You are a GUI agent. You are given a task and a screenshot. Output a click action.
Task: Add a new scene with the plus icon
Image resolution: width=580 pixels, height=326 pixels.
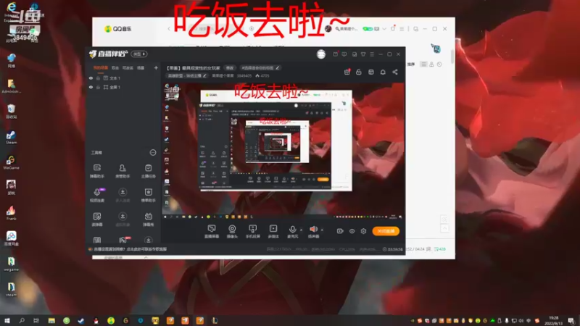click(156, 68)
